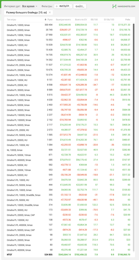
Task: Click the ББ/100 value 312.4
Action: (x=95, y=240)
